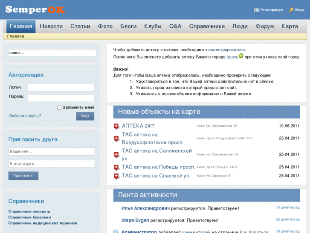Open ТАС аптека на Спасской ул. link
Viewport: 310px width, 233px height.
(156, 176)
